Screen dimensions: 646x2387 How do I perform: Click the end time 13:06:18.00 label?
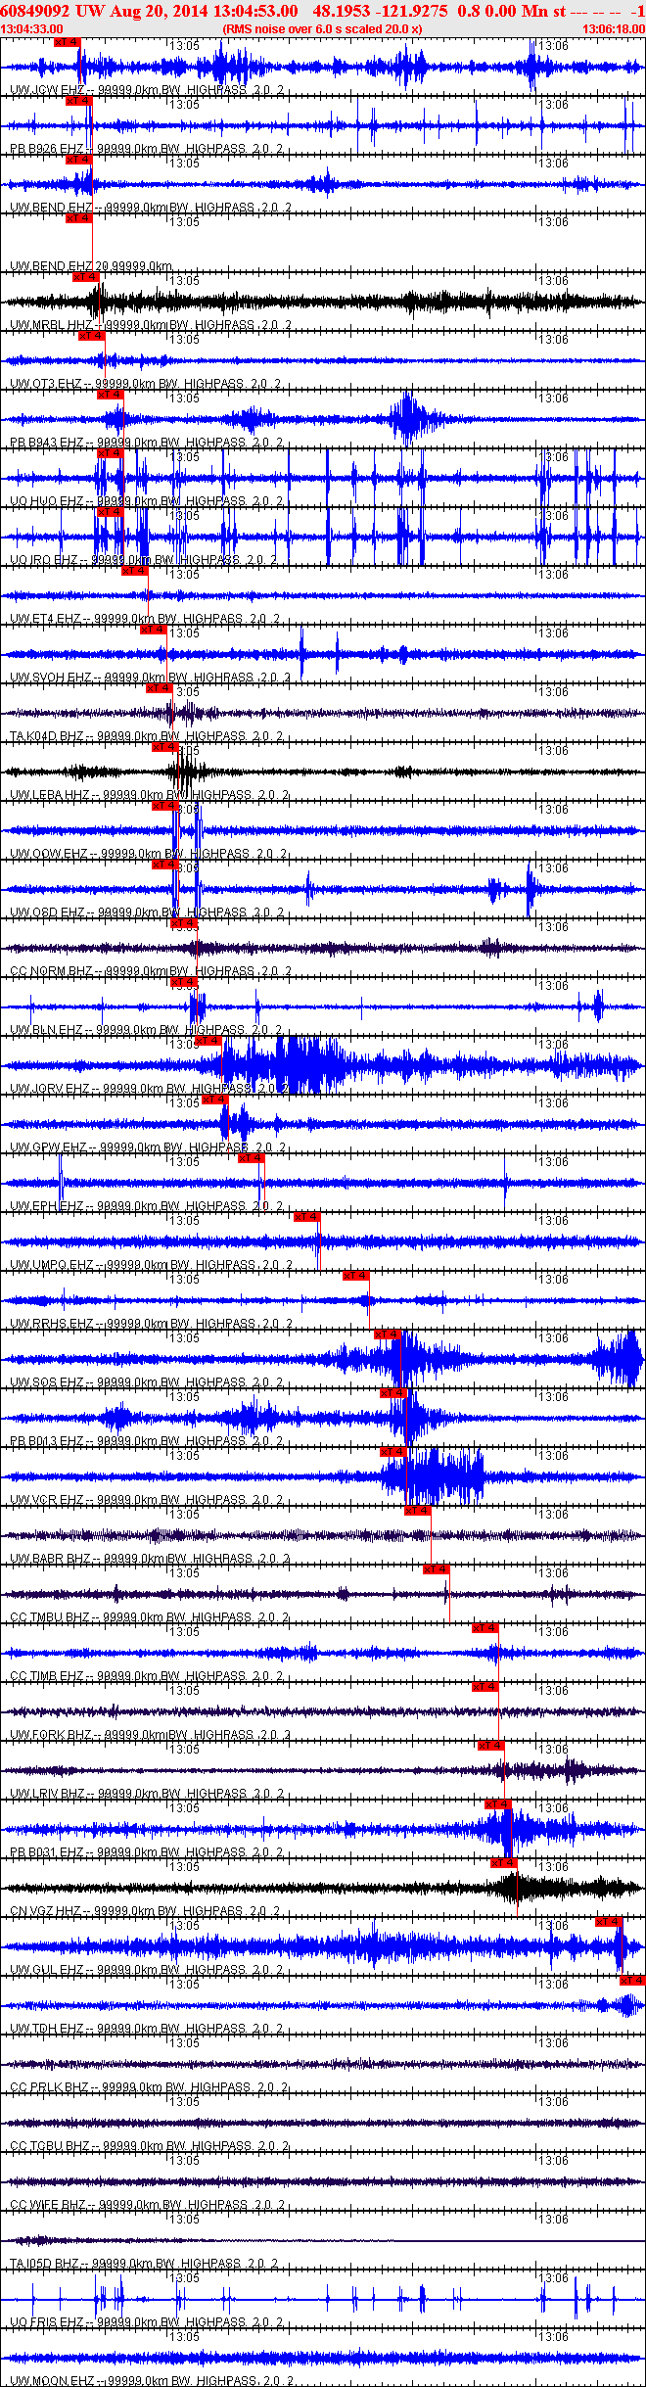coord(613,29)
